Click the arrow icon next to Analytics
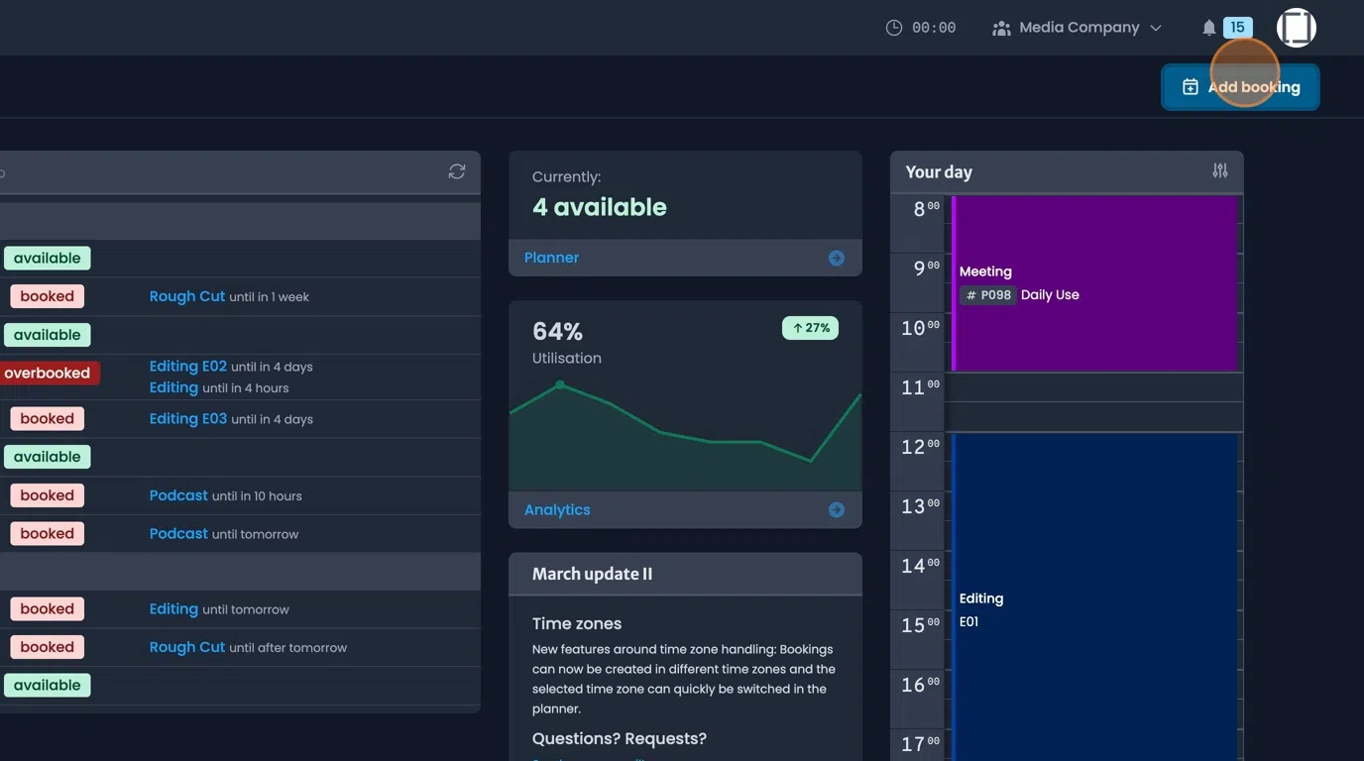 tap(836, 509)
